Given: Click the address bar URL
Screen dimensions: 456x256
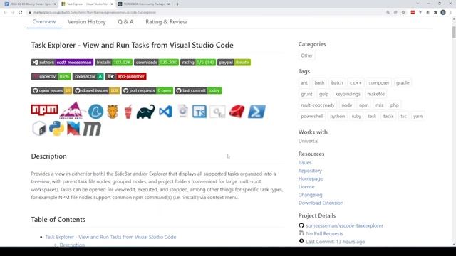Looking at the screenshot, I should coord(95,13).
